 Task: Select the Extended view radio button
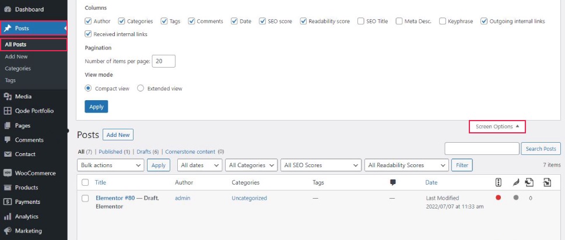coord(141,88)
